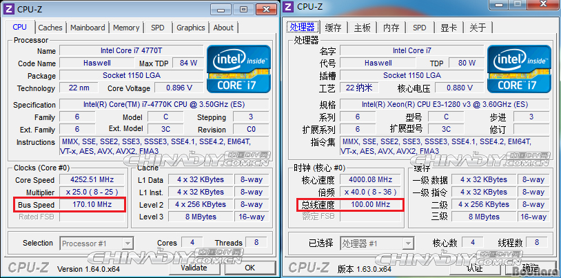Open the Caches tab in left window

pos(50,28)
